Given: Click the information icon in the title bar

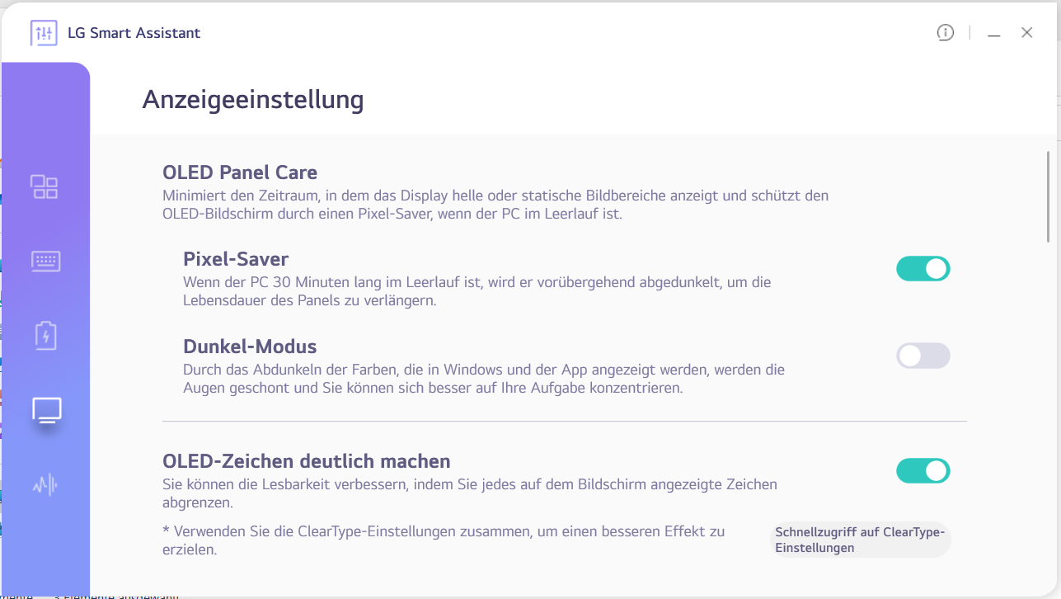Looking at the screenshot, I should 945,33.
